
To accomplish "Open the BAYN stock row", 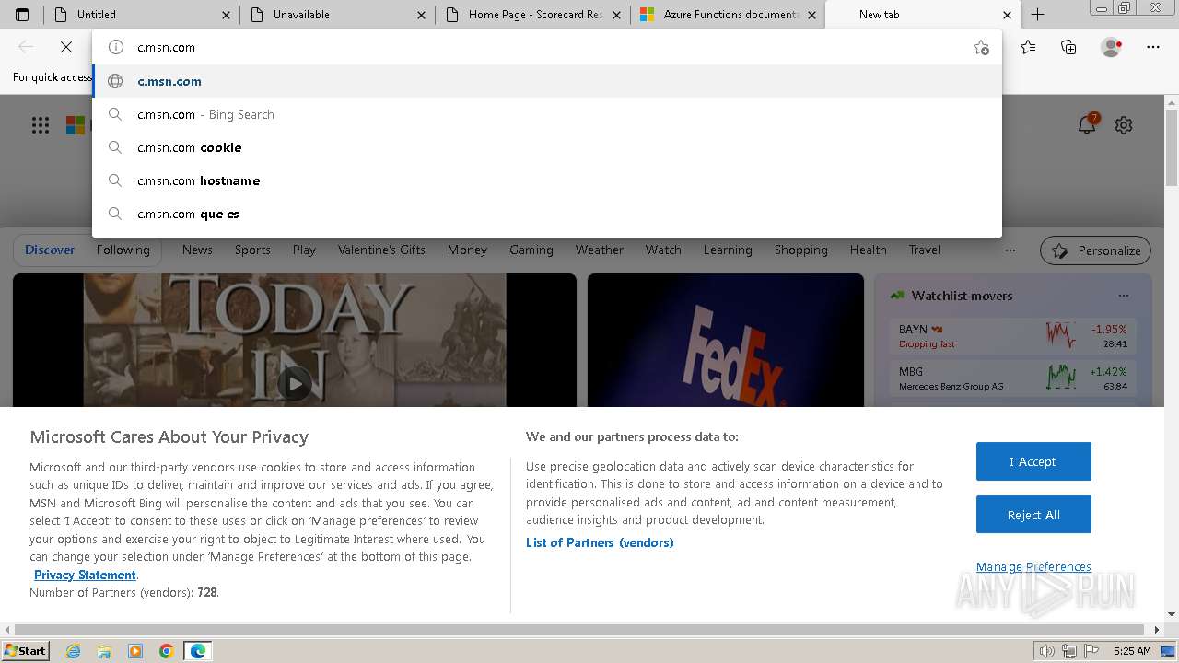I will pos(1012,336).
